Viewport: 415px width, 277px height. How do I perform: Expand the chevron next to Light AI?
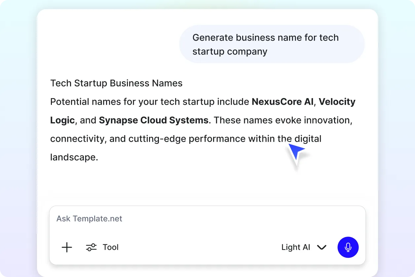tap(321, 247)
